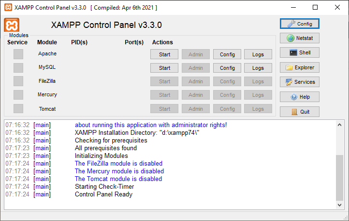The image size is (349, 221).
Task: Open Apache Config options
Action: pos(227,54)
